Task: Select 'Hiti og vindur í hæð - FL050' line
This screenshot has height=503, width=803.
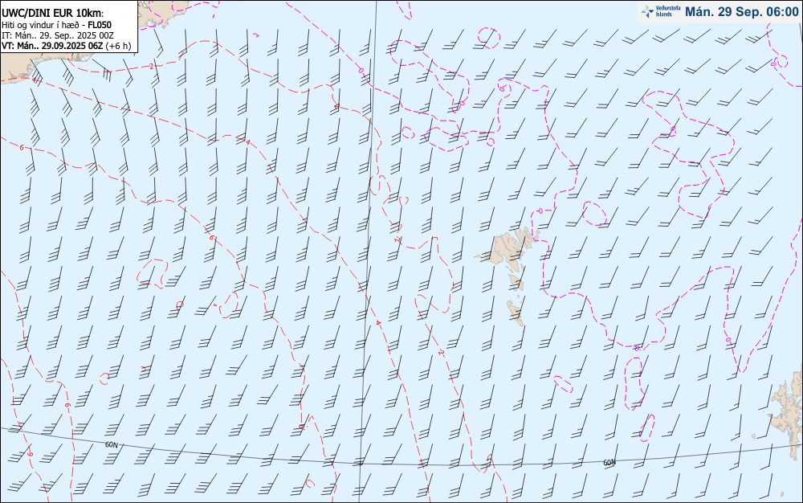Action: pyautogui.click(x=56, y=25)
